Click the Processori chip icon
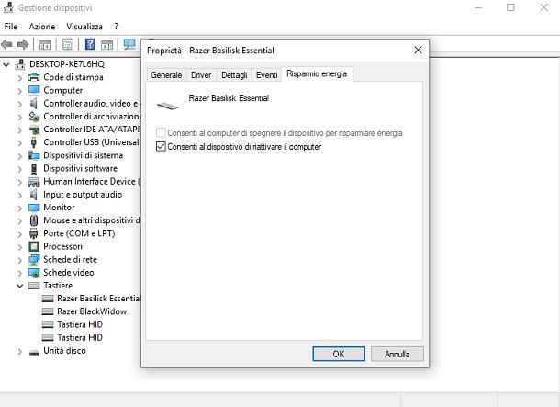The image size is (560, 407). [x=34, y=246]
